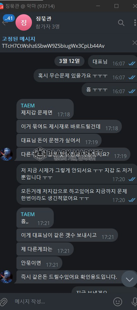Viewport: 137px width, 310px height.
Task: Select the 대표님 돈이 문젠가 싶어서 message
Action: [x=59, y=141]
